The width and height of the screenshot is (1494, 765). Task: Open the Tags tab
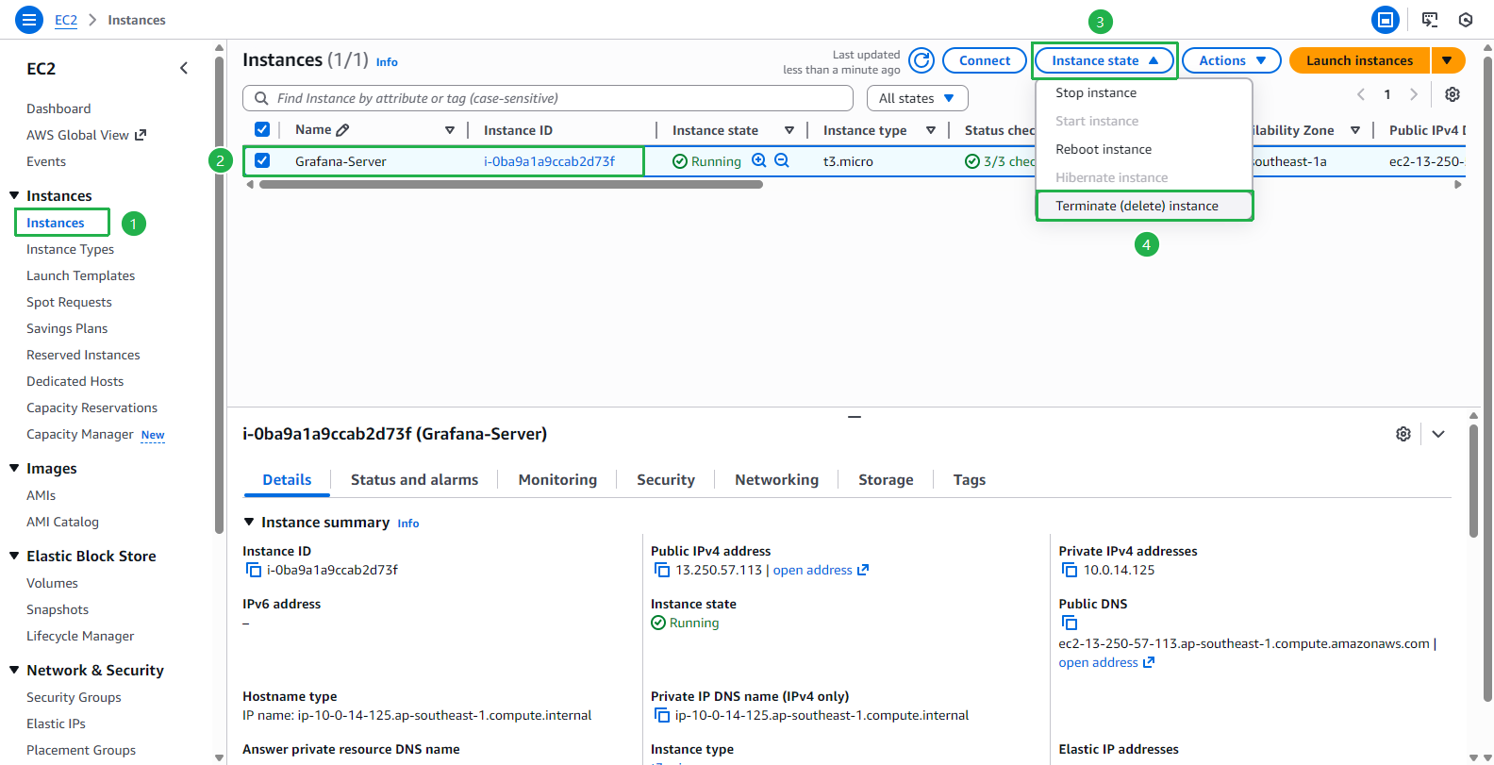pos(970,479)
